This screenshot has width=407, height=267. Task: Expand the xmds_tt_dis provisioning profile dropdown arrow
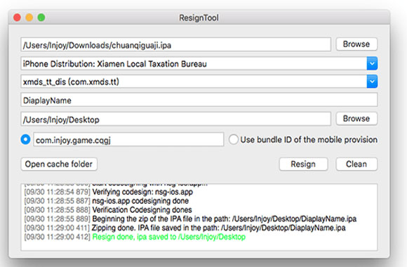[372, 82]
